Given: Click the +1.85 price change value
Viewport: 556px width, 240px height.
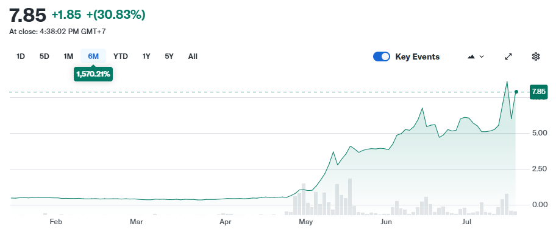Looking at the screenshot, I should tap(66, 15).
